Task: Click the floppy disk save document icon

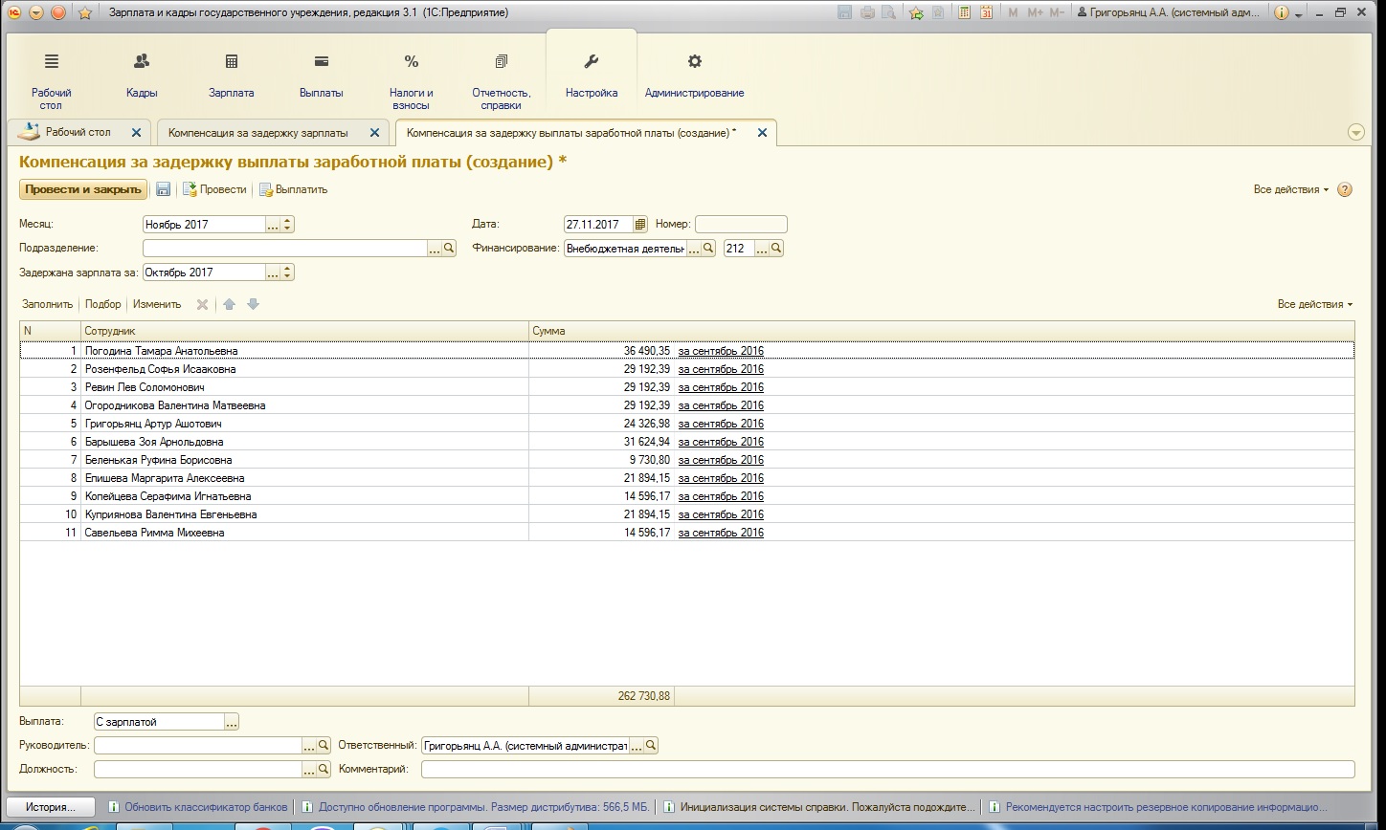Action: pyautogui.click(x=163, y=189)
